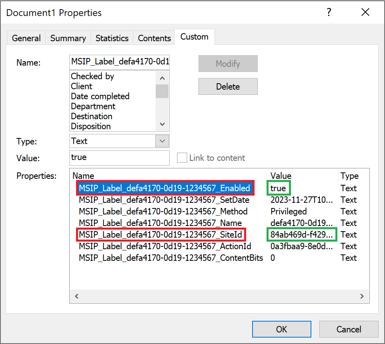This screenshot has height=344, width=385.
Task: Click the down arrow of the name list scrollbar
Action: tap(162, 124)
